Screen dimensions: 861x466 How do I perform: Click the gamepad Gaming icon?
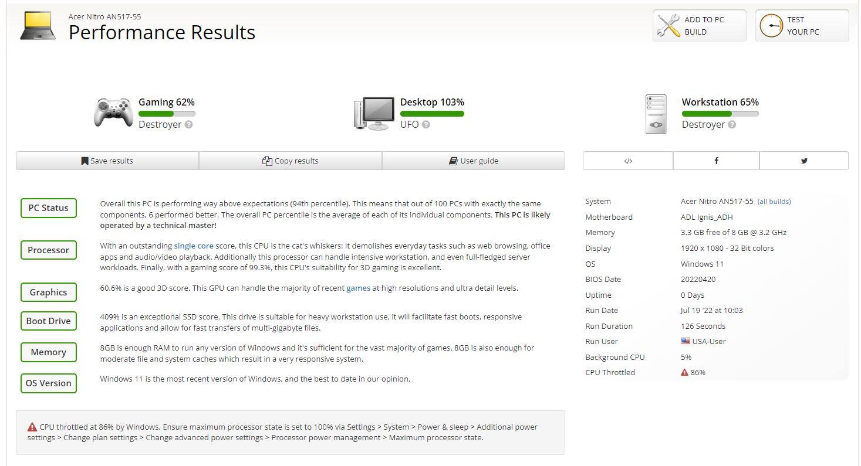click(113, 112)
